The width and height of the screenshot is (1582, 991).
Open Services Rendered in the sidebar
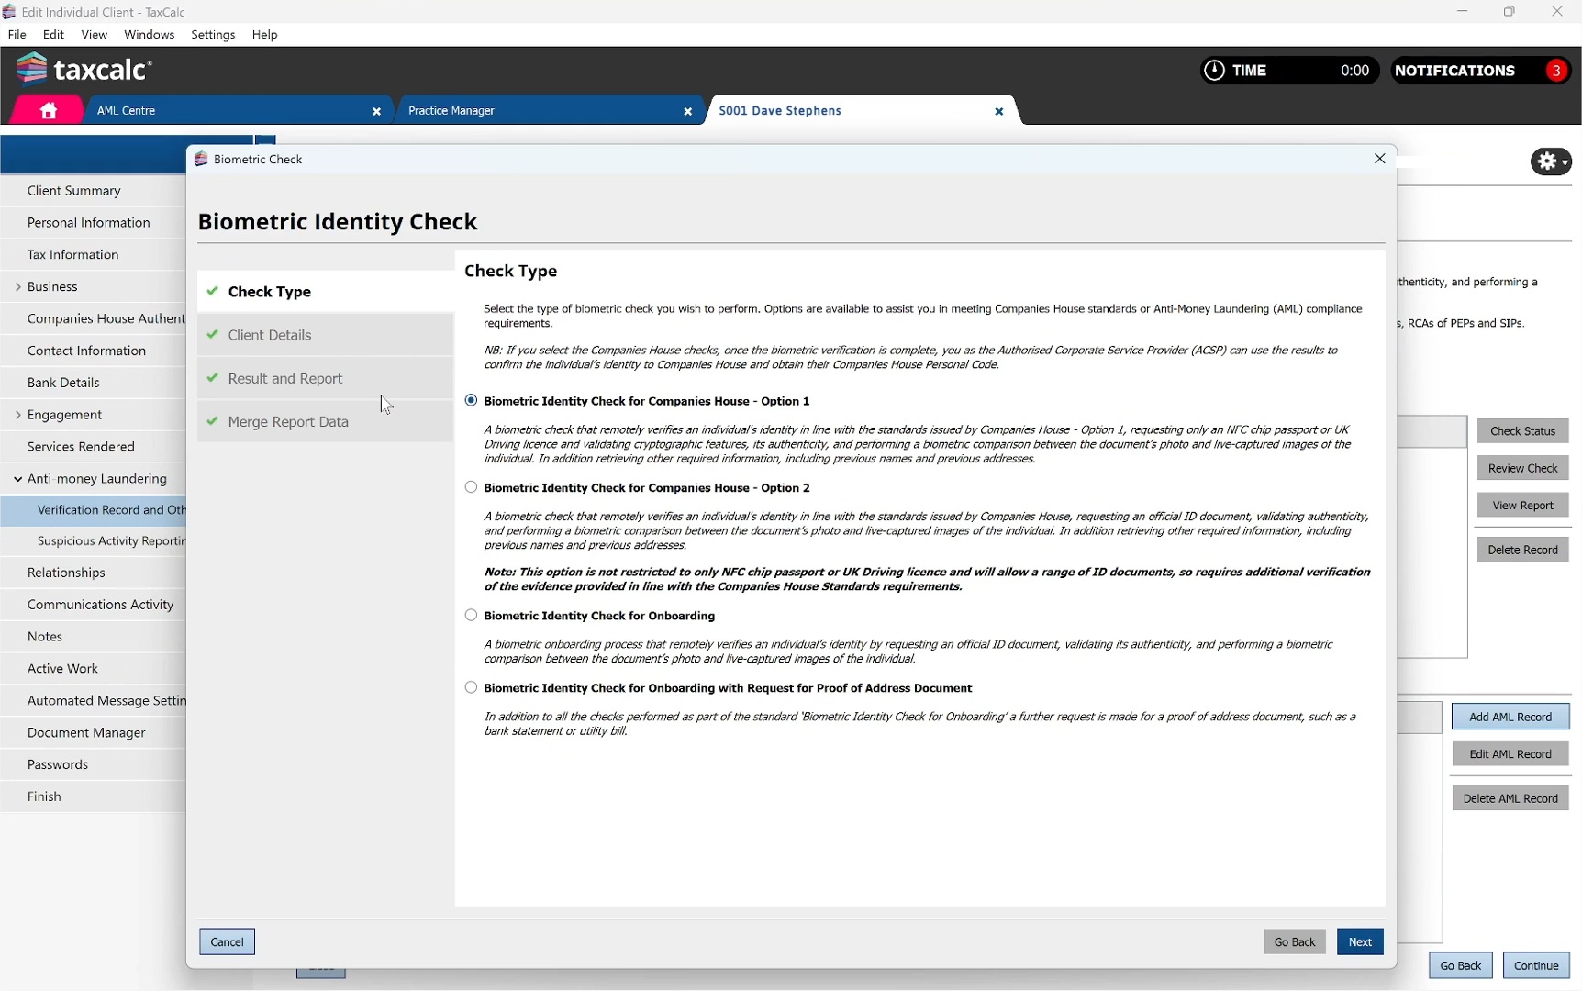94,447
